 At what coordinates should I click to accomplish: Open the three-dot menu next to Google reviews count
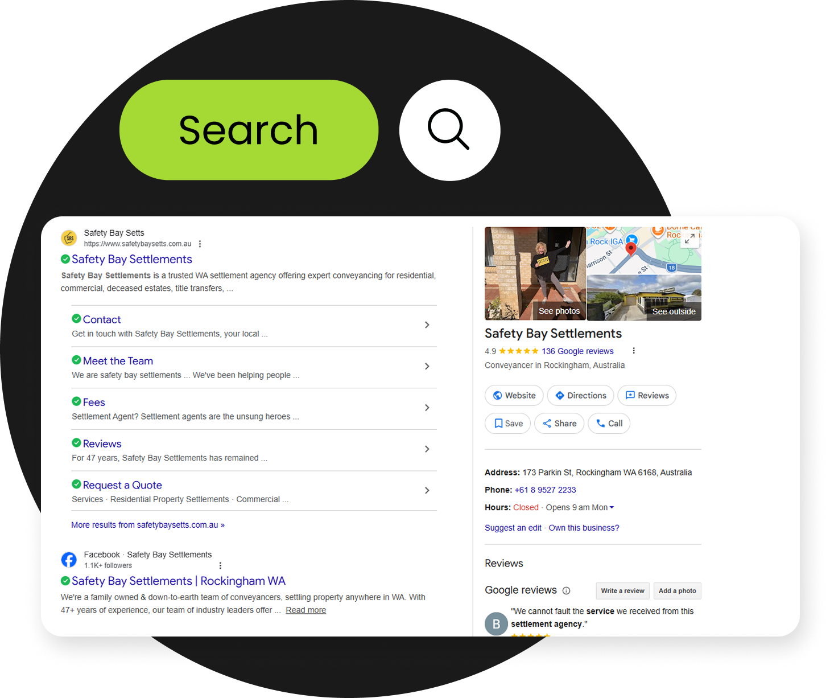pyautogui.click(x=634, y=351)
